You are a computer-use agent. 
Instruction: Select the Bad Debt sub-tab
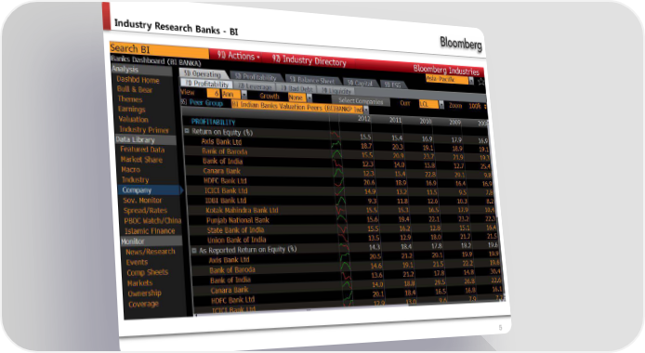click(x=297, y=88)
